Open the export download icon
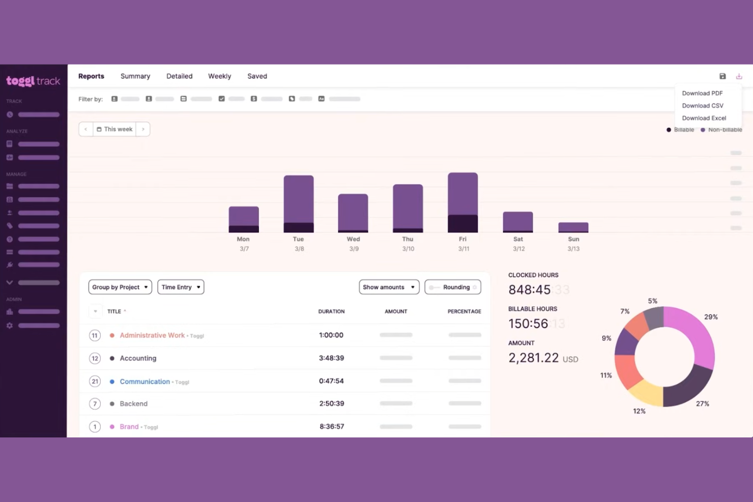Viewport: 753px width, 502px height. (x=739, y=76)
